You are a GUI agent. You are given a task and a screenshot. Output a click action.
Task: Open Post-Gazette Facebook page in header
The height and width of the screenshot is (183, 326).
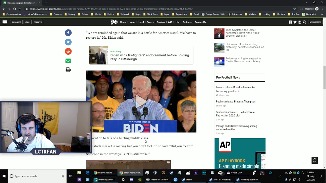tap(290, 22)
